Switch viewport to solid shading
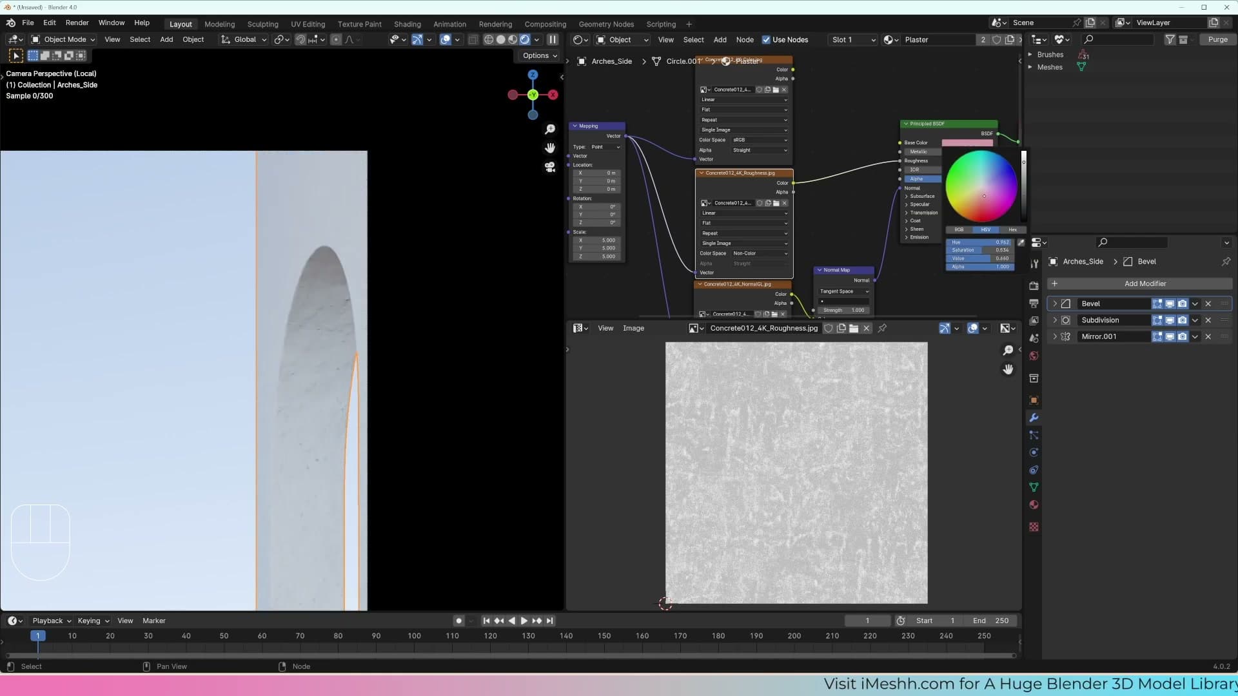 click(x=500, y=40)
